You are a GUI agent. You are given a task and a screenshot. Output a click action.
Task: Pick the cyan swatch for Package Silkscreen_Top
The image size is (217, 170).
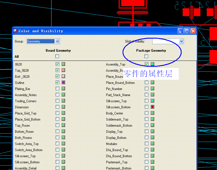tap(153, 101)
